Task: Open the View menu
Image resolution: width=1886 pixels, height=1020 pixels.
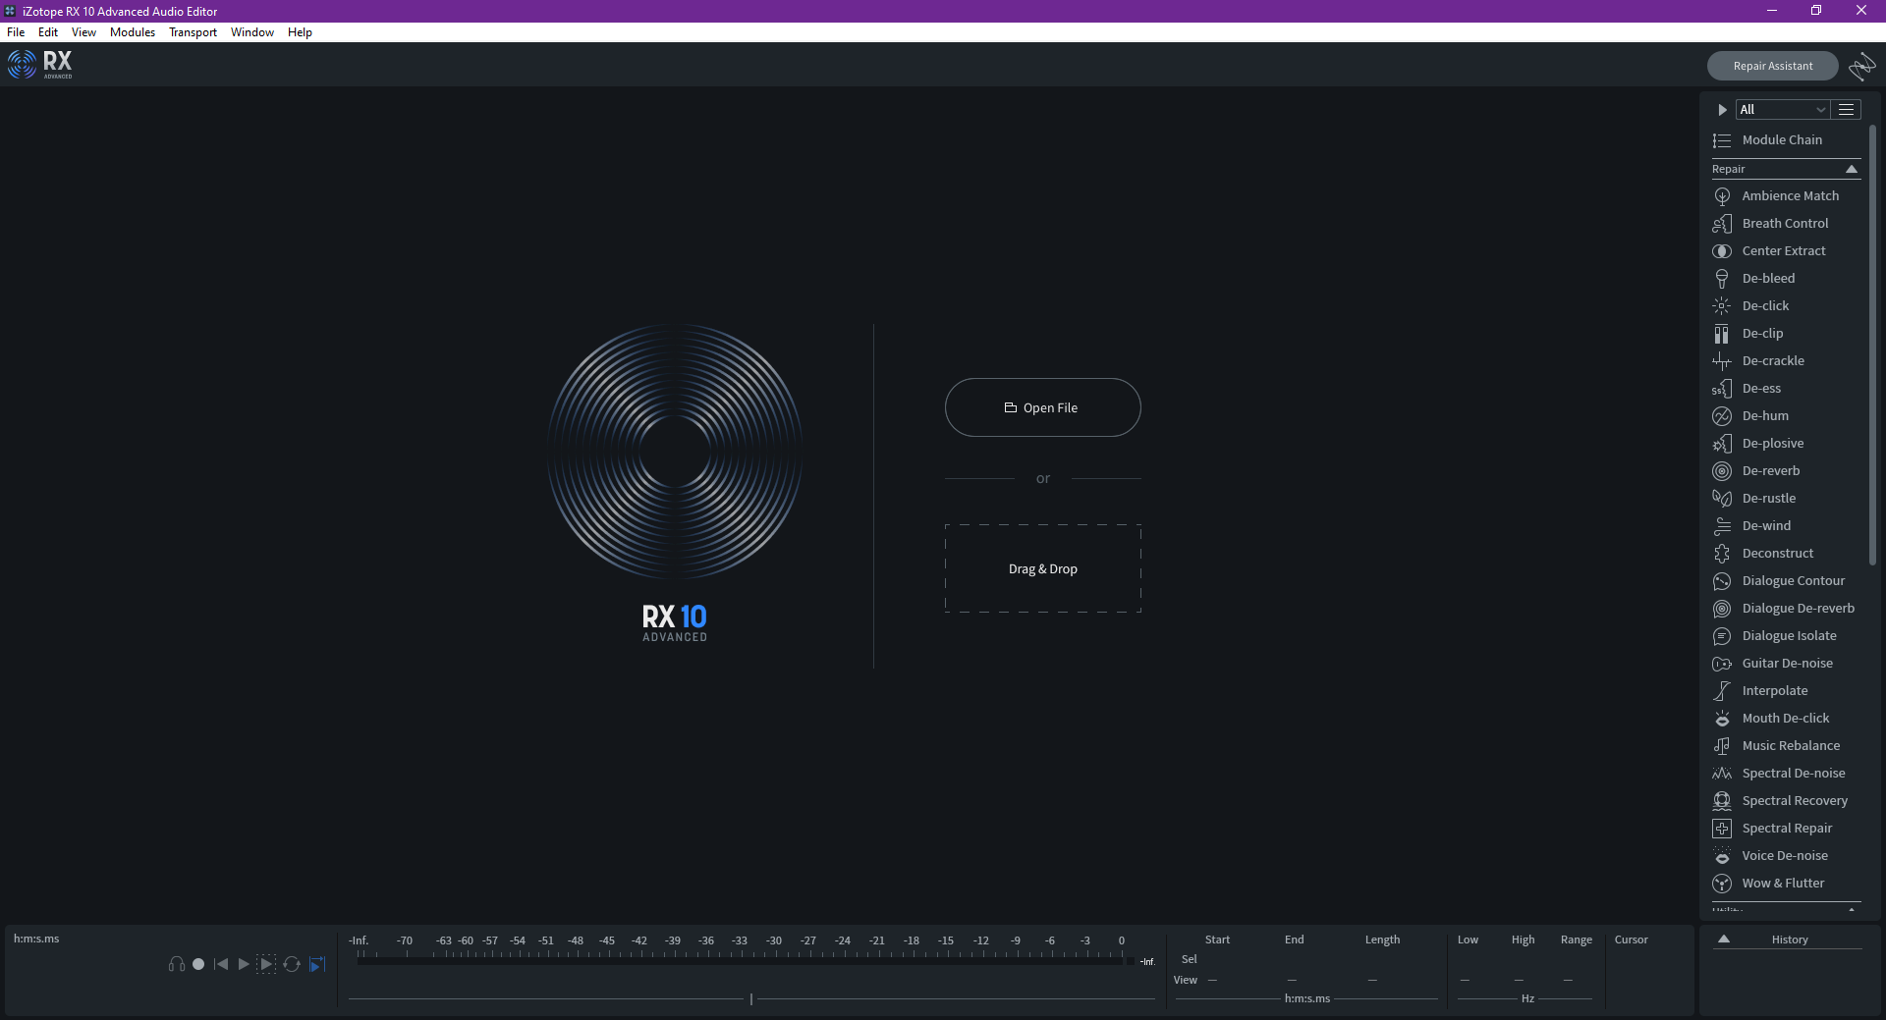Action: click(83, 32)
